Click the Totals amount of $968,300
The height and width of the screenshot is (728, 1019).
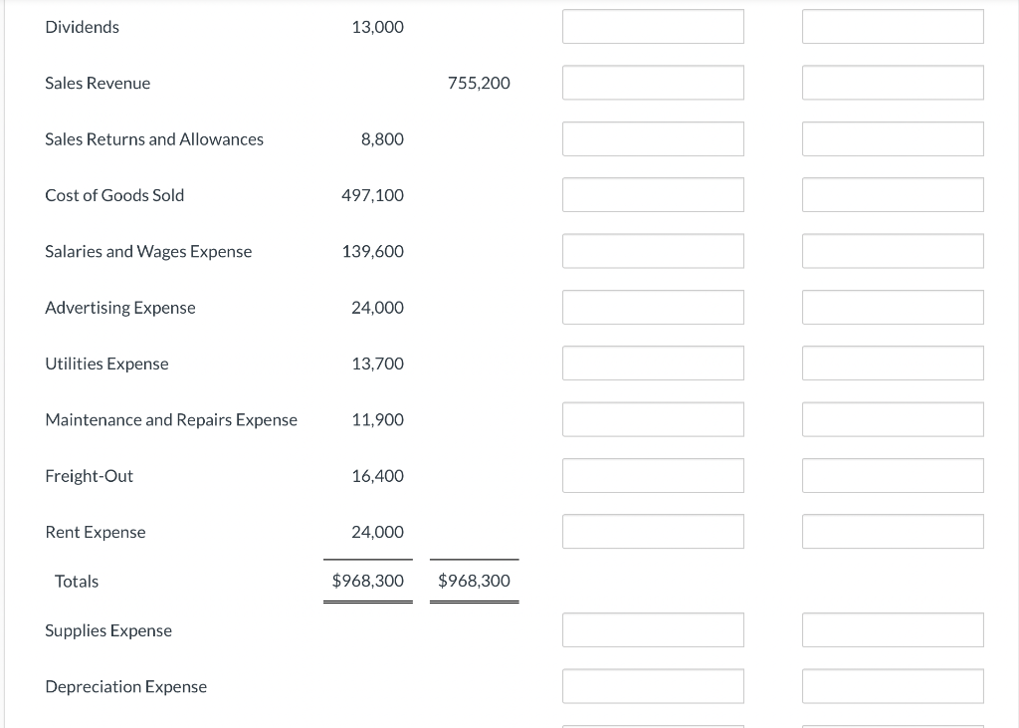tap(368, 581)
